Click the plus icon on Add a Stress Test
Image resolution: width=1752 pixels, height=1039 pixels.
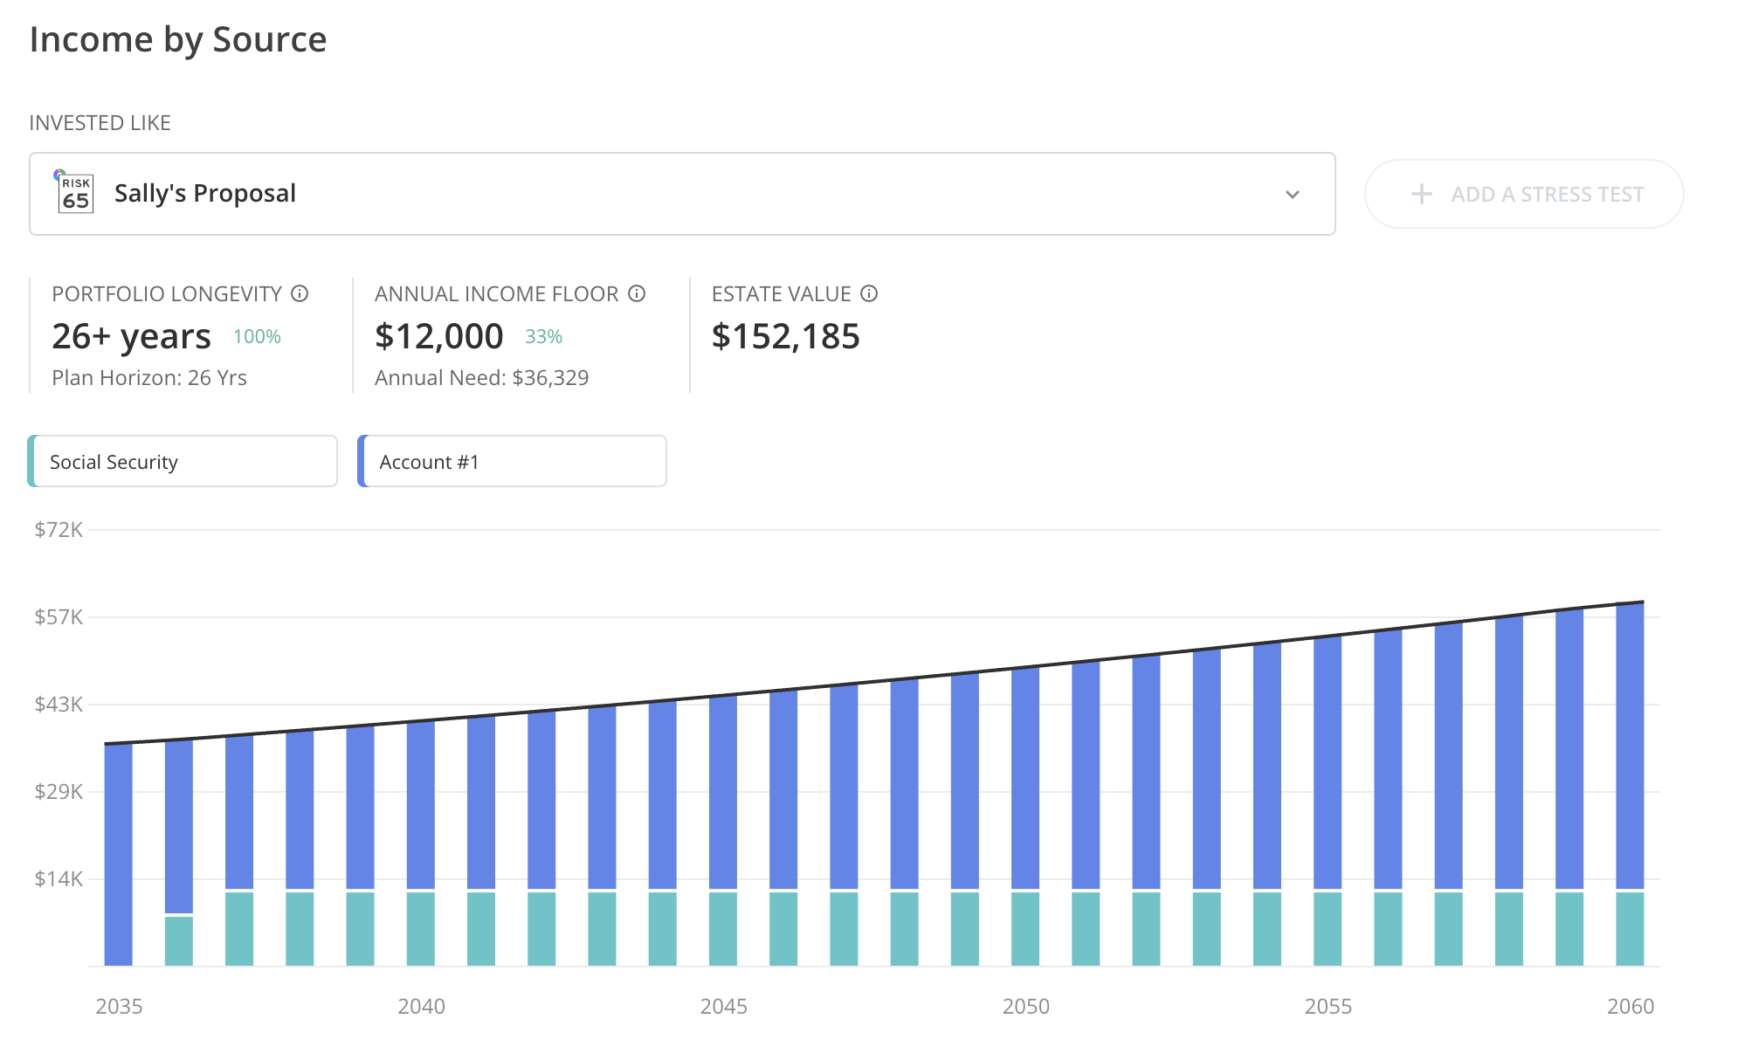coord(1422,194)
